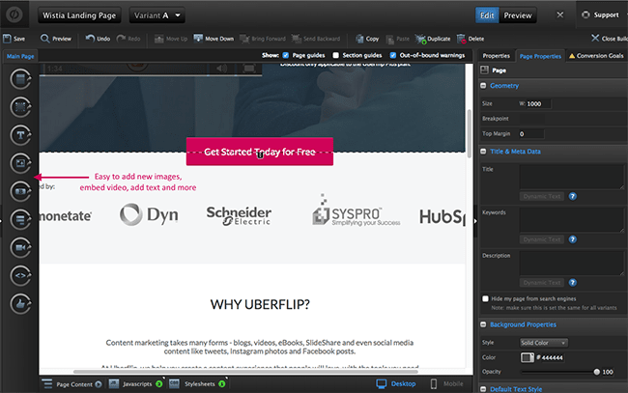Click the help icon beside Description's Dynamic Text
The height and width of the screenshot is (393, 628).
point(573,283)
